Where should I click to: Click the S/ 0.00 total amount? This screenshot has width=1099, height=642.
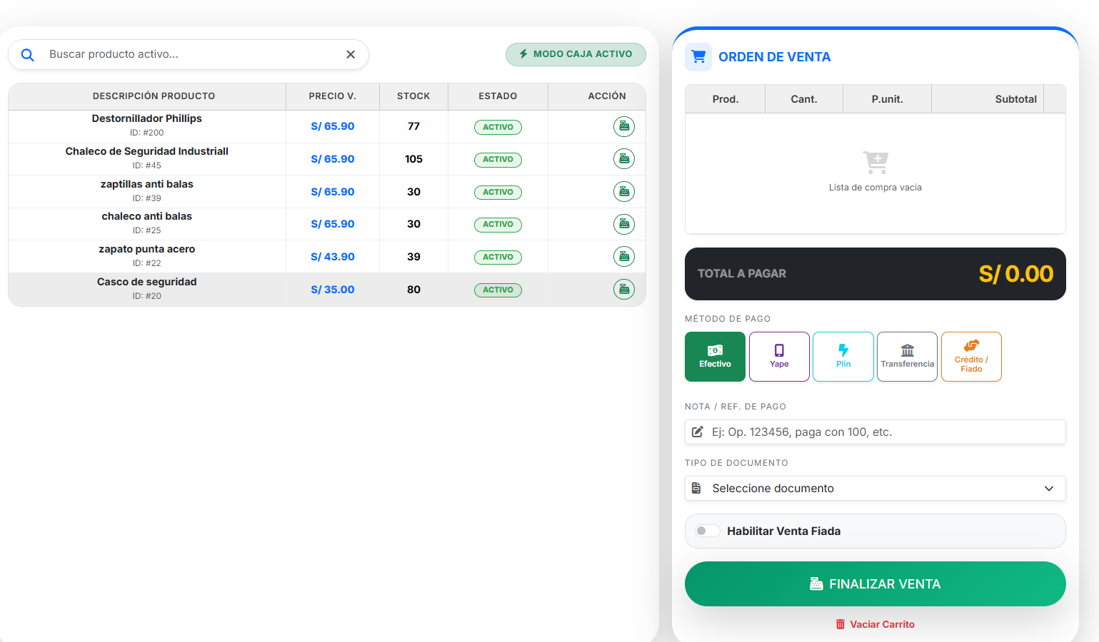click(1015, 274)
